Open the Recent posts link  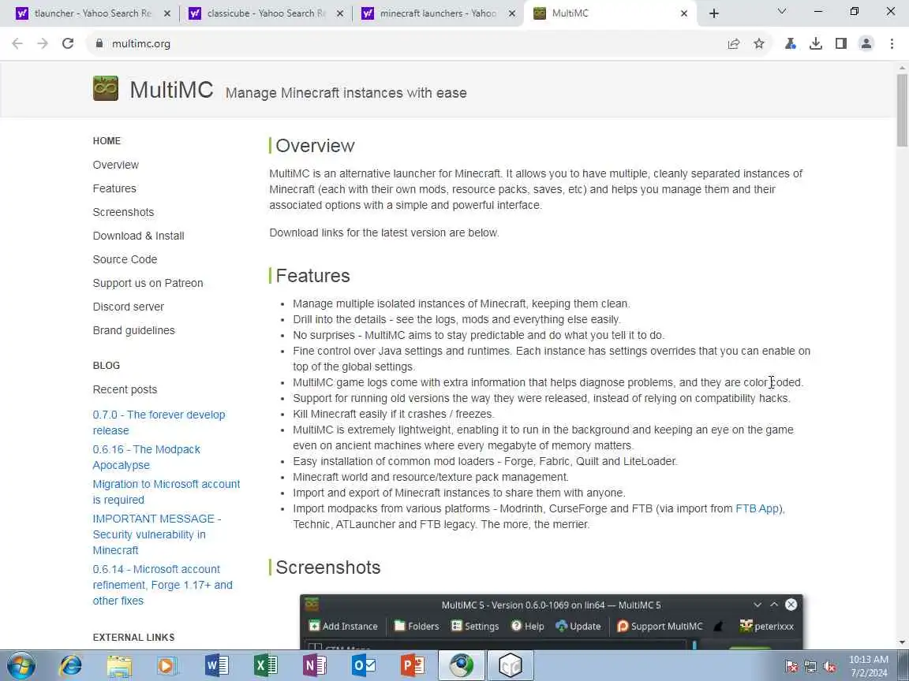click(125, 389)
